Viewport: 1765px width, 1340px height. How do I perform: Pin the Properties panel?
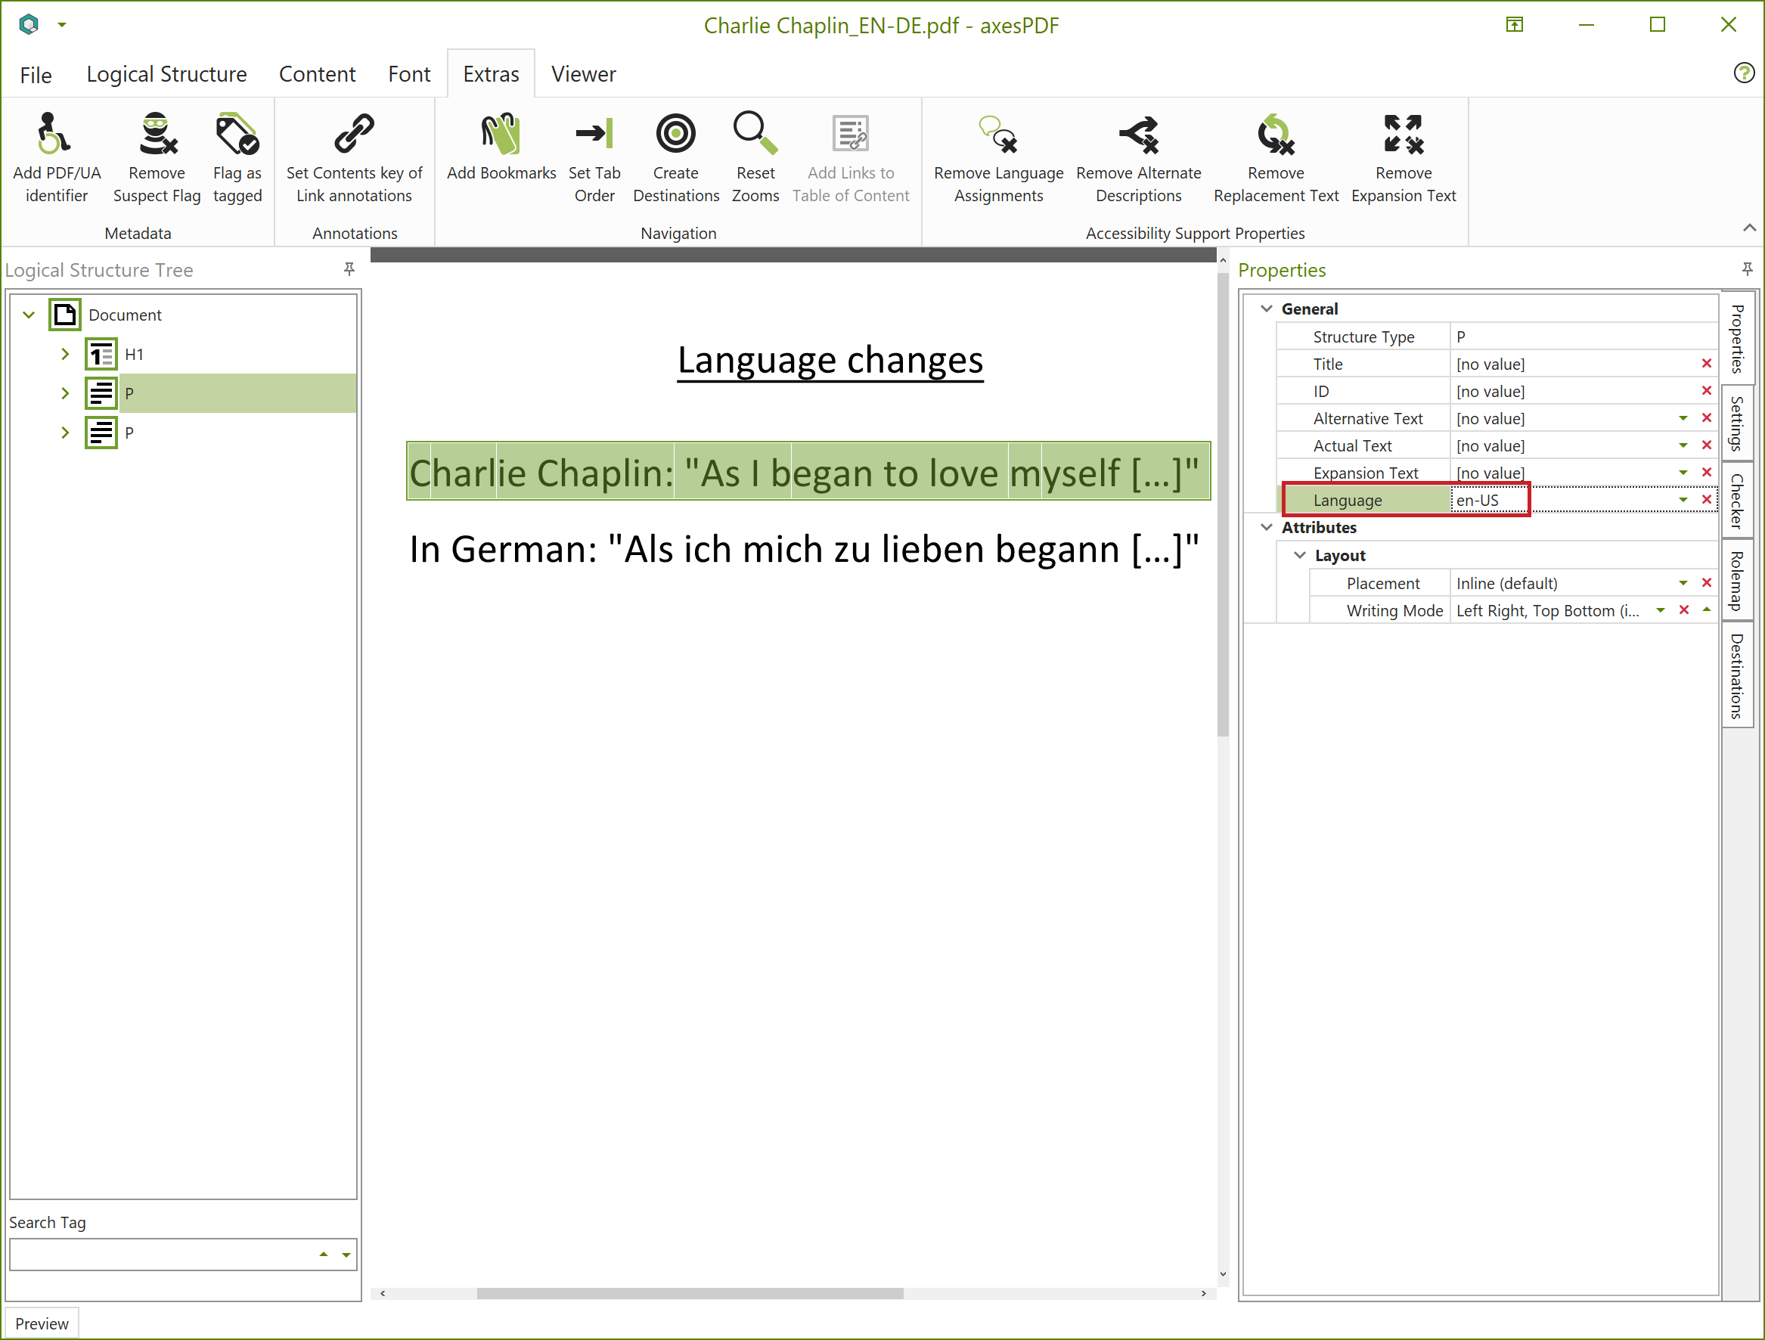click(x=1747, y=269)
